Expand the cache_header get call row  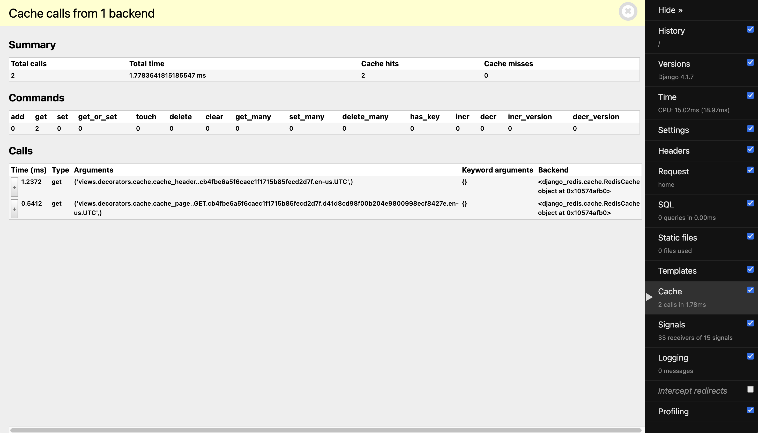[x=14, y=187]
